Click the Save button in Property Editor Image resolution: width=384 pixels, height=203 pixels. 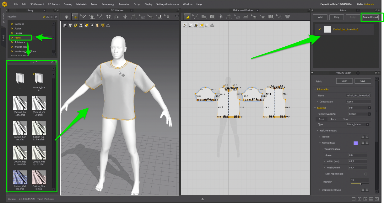[363, 81]
